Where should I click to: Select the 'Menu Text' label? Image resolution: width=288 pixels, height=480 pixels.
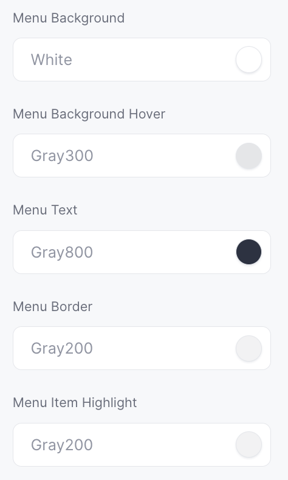45,210
